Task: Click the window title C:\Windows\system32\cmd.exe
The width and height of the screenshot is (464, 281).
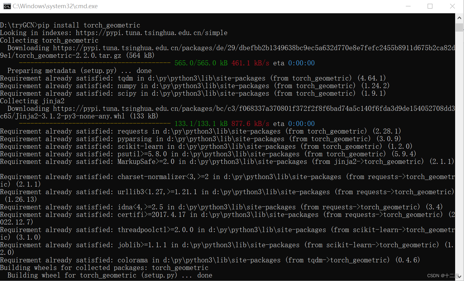Action: coord(55,6)
